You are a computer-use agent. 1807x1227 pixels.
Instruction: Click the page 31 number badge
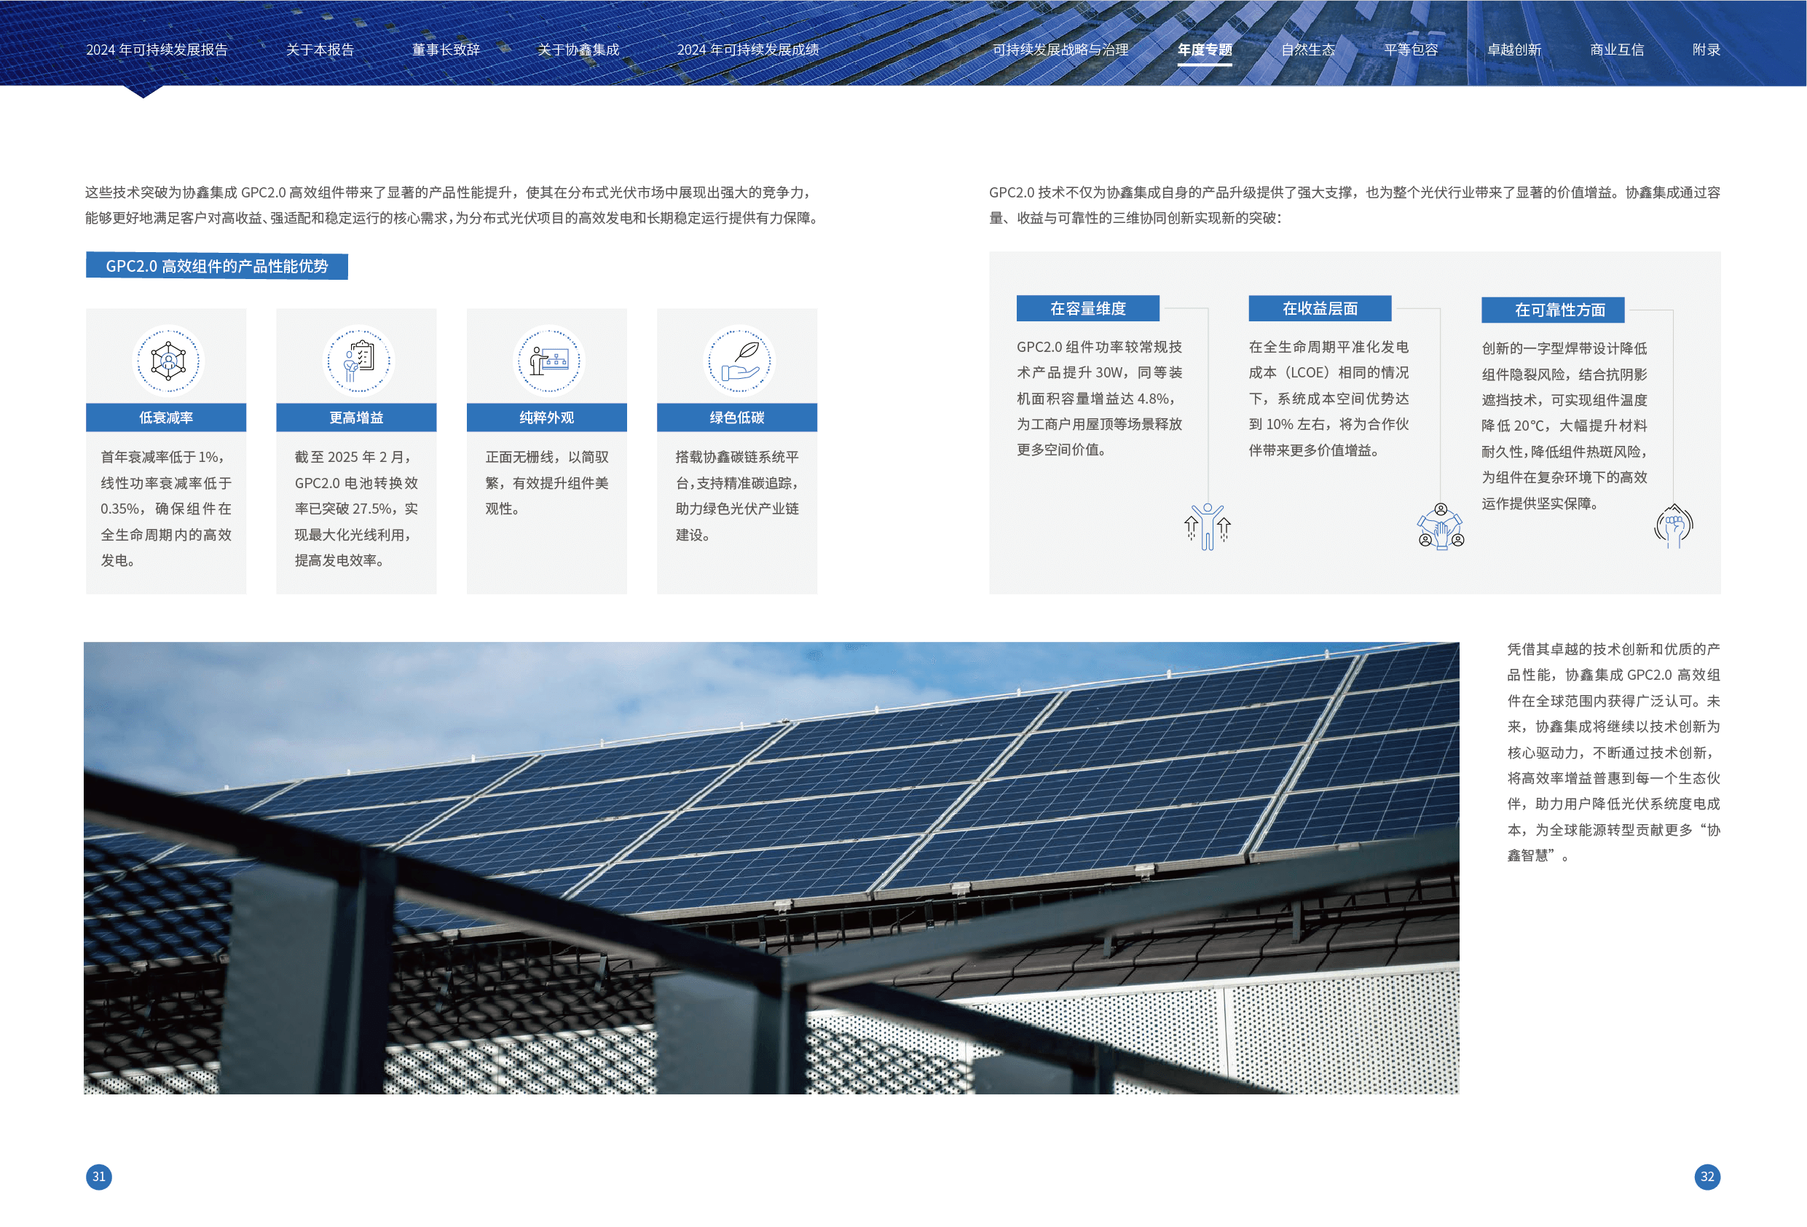pos(99,1177)
